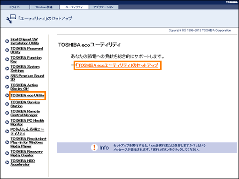Open PCあんしん点検ユーティリティ link
This screenshot has width=239, height=179.
point(27,131)
